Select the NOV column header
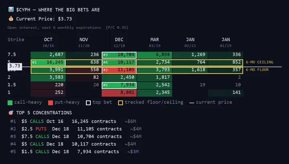Viewport: 289px width, 164px height. coord(83,40)
